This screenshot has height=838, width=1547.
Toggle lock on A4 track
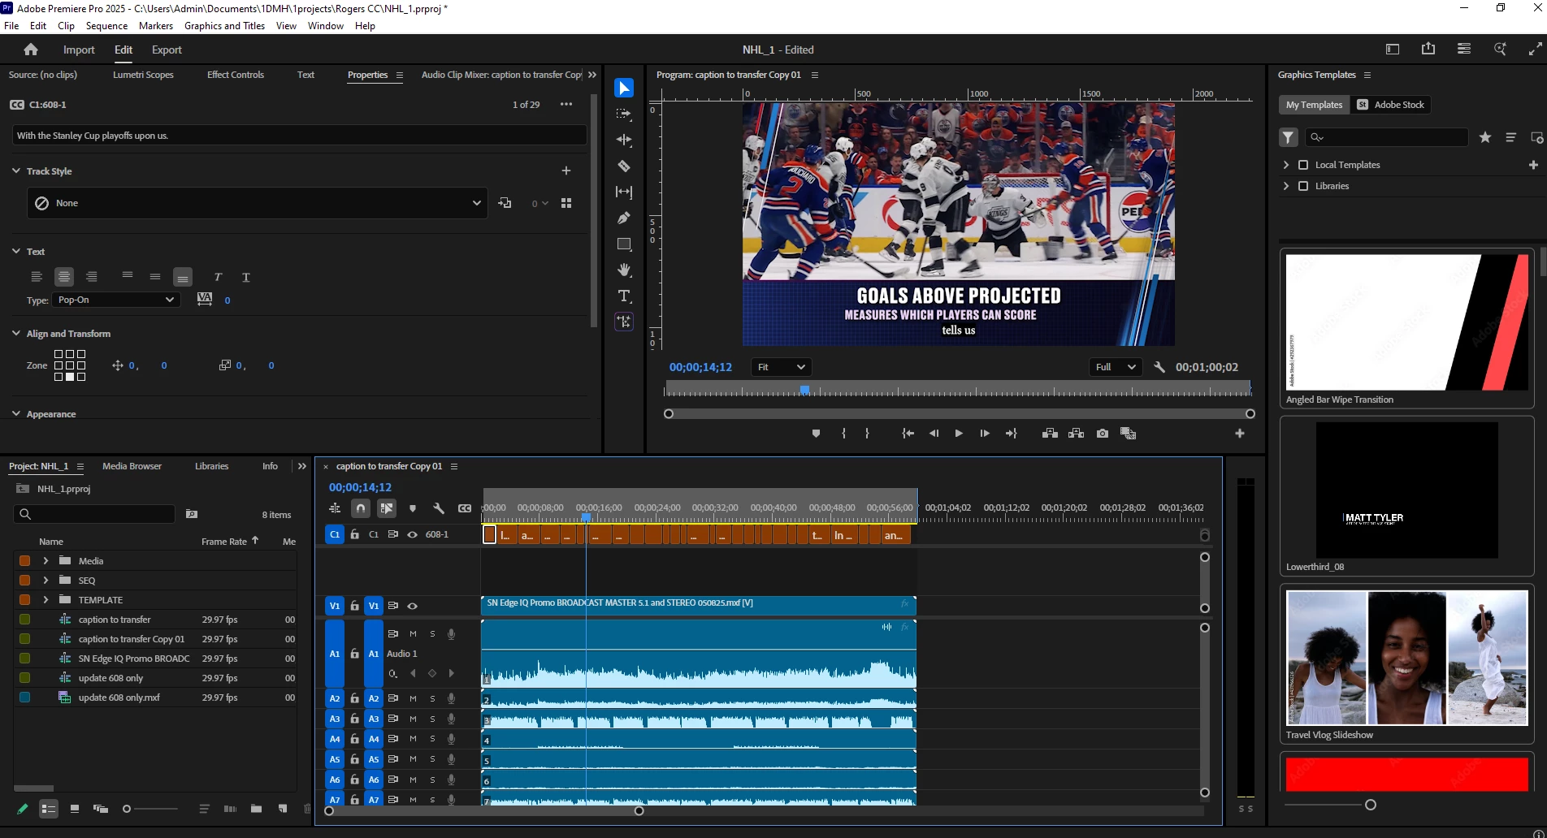354,739
